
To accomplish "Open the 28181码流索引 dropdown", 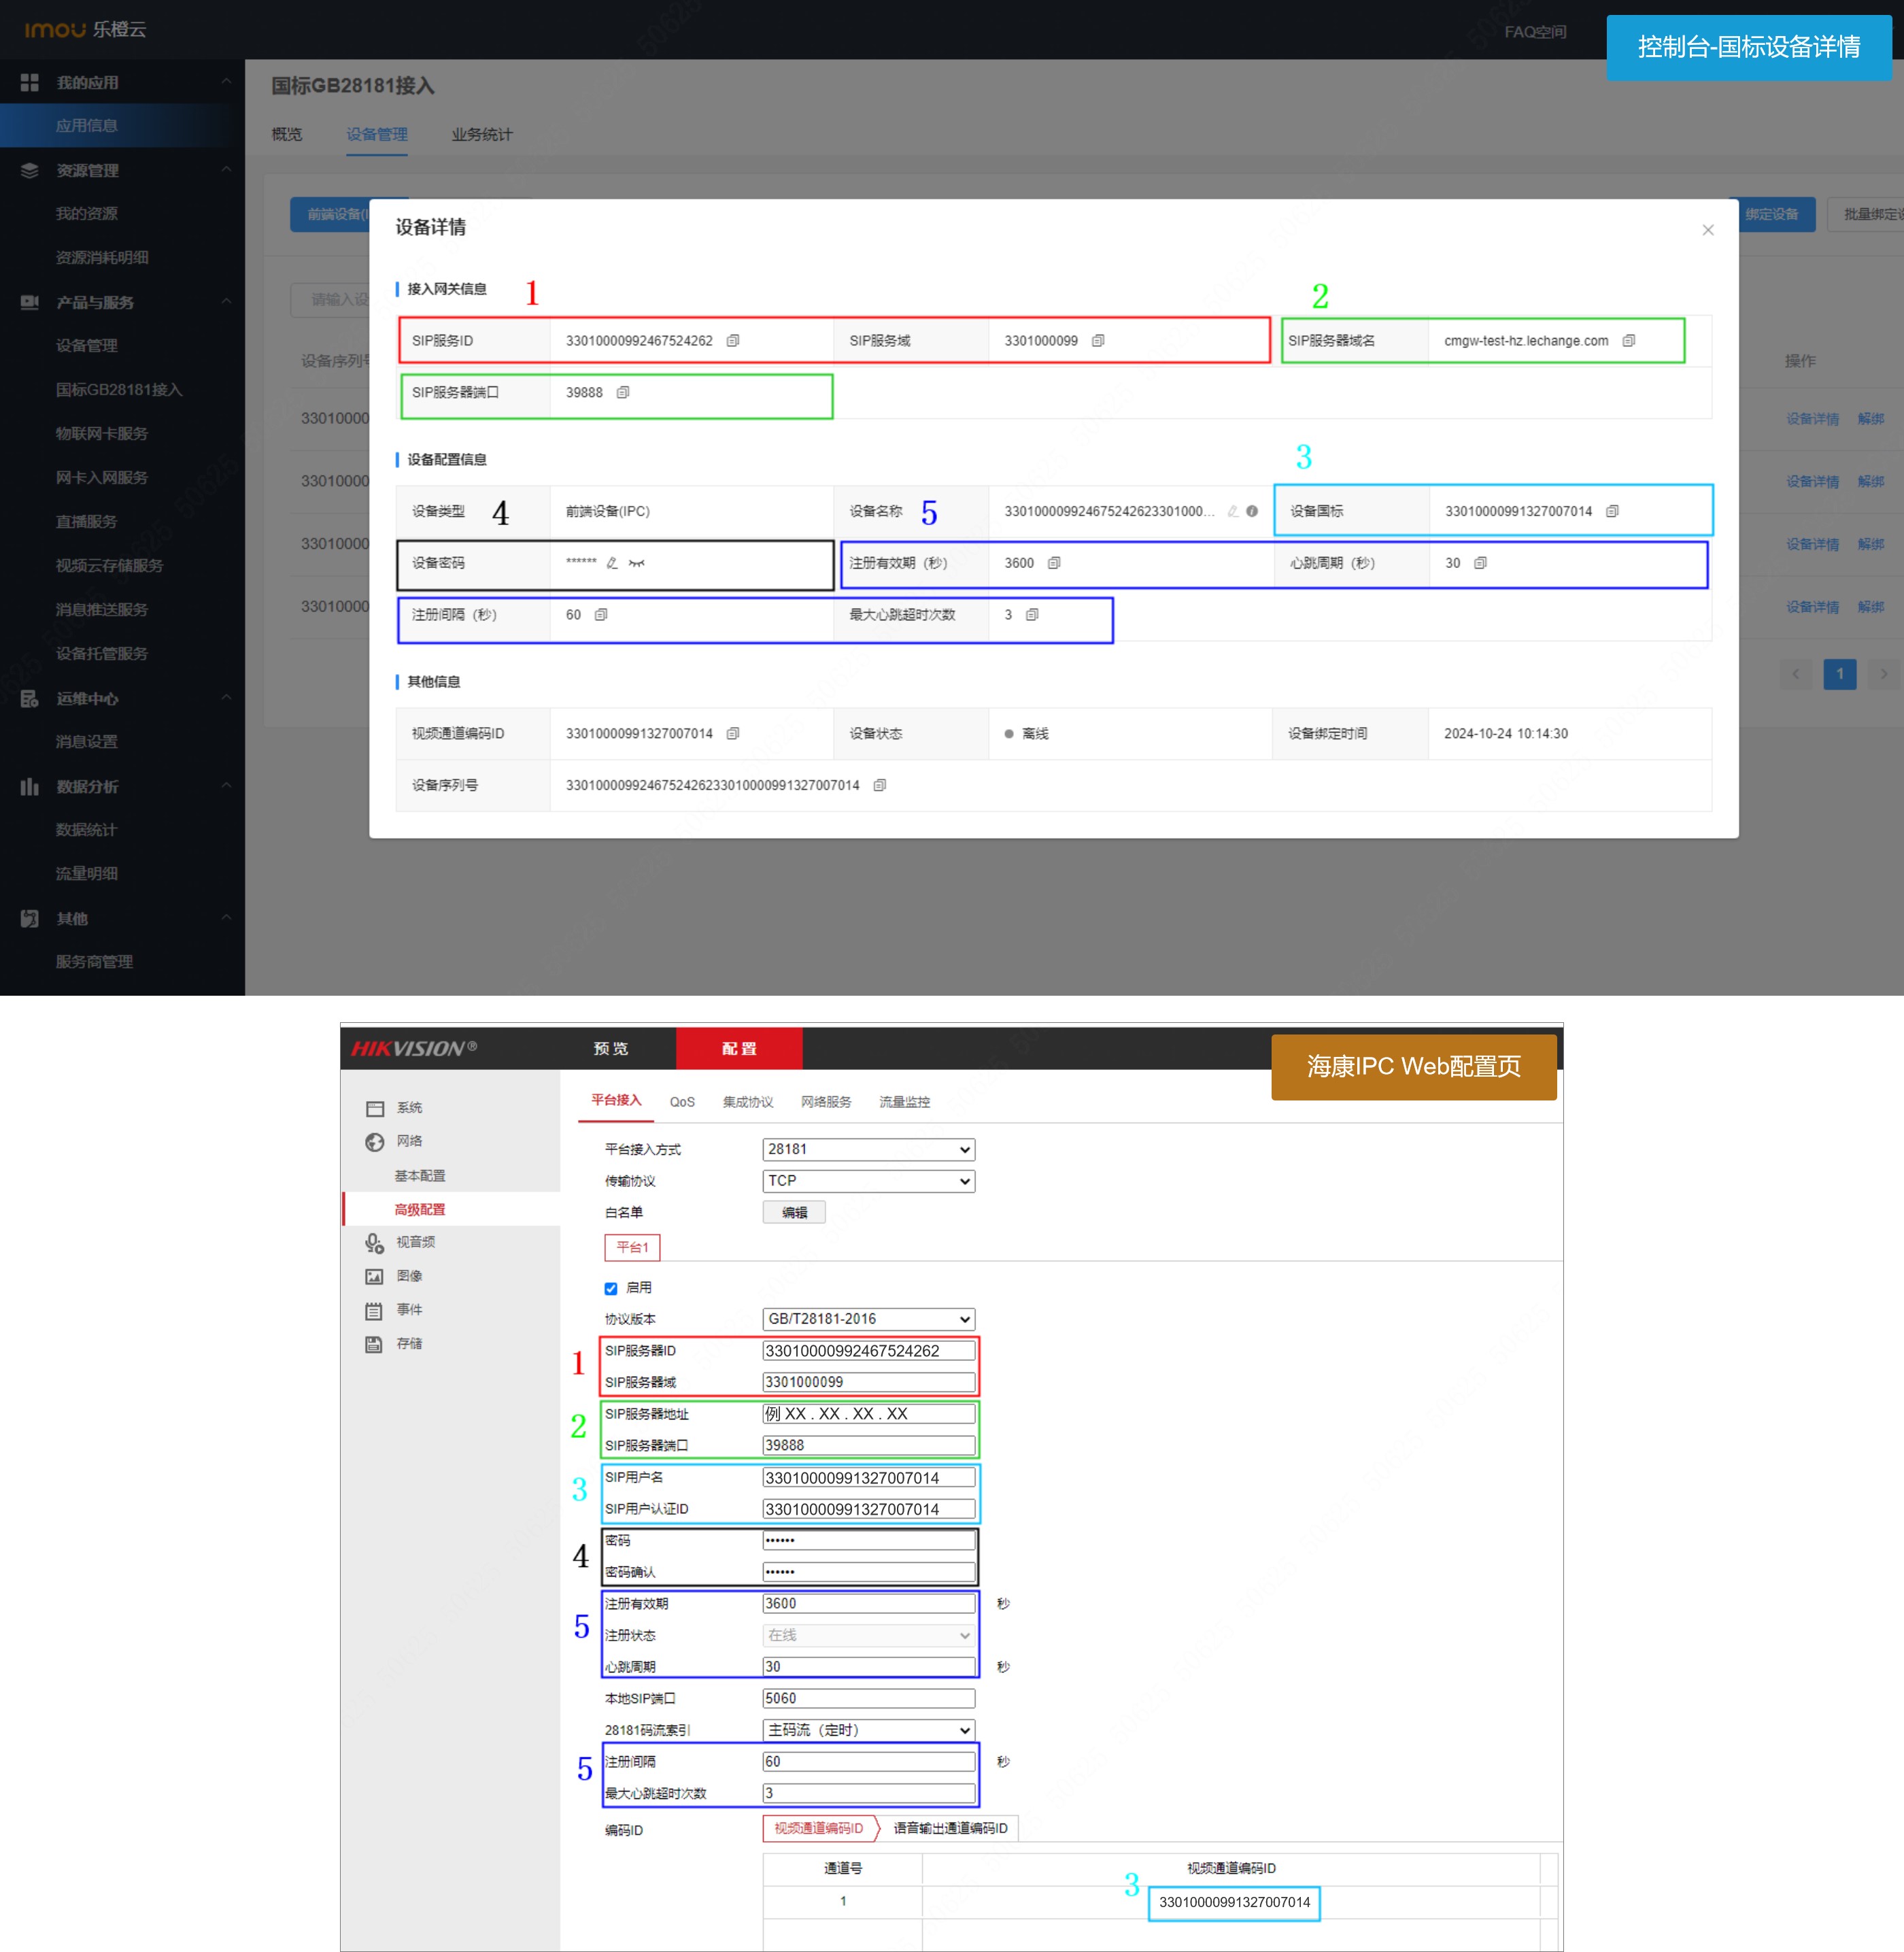I will point(868,1731).
